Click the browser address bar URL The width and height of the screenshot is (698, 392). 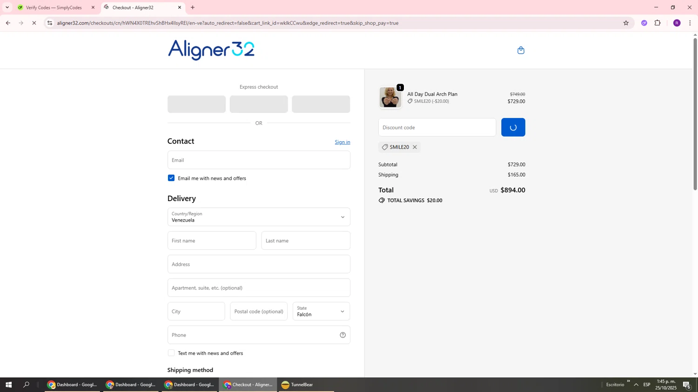228,23
